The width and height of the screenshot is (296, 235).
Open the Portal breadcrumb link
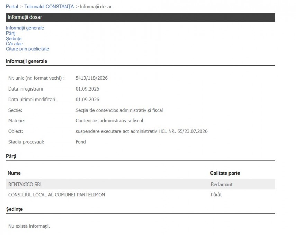pyautogui.click(x=12, y=7)
